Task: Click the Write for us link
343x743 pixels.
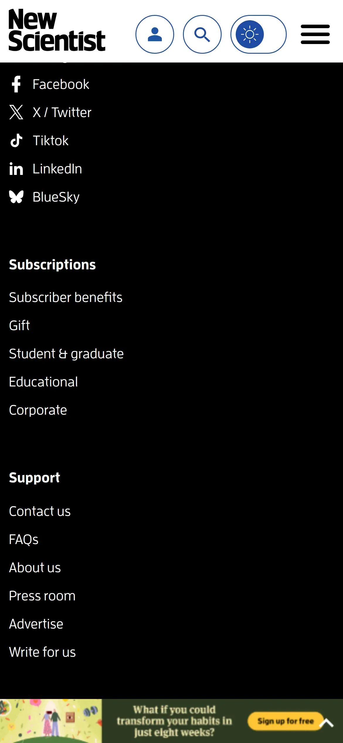Action: [43, 652]
